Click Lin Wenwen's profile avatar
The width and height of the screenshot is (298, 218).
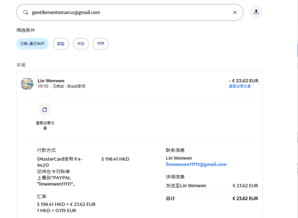[x=27, y=83]
